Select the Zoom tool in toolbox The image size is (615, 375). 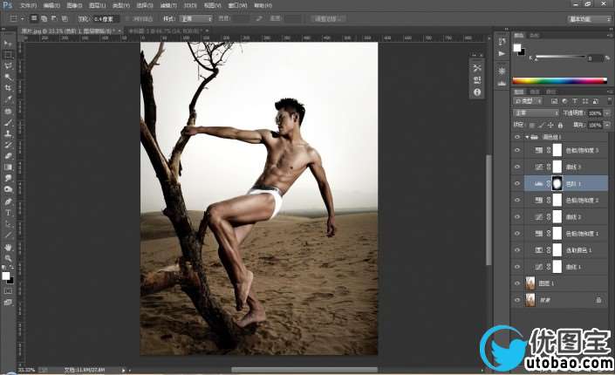point(8,258)
